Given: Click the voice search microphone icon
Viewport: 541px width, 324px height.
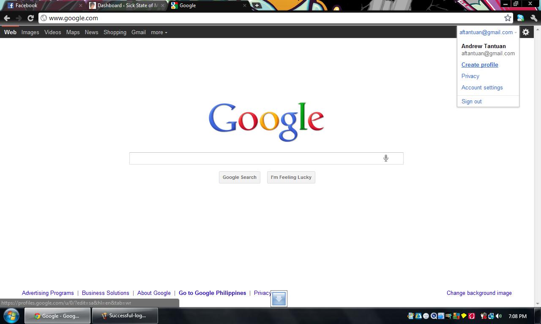Looking at the screenshot, I should [x=385, y=158].
